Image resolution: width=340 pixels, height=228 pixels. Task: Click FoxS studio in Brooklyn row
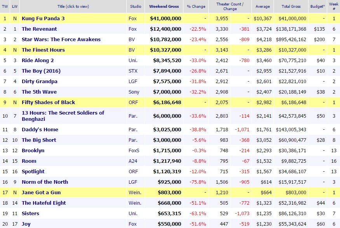pyautogui.click(x=134, y=150)
